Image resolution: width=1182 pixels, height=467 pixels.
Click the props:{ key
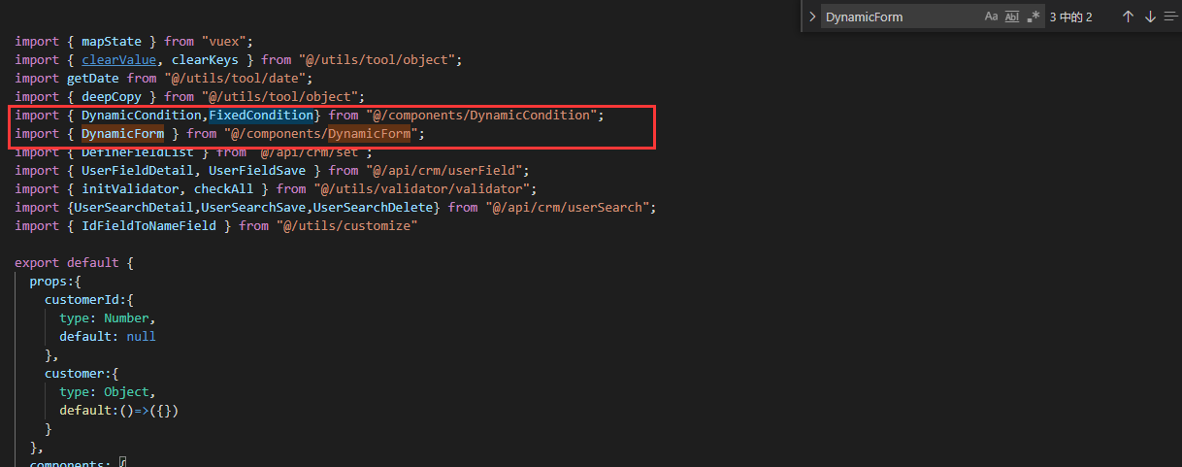55,281
